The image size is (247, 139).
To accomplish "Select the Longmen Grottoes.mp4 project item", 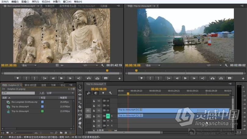I will [x=24, y=102].
